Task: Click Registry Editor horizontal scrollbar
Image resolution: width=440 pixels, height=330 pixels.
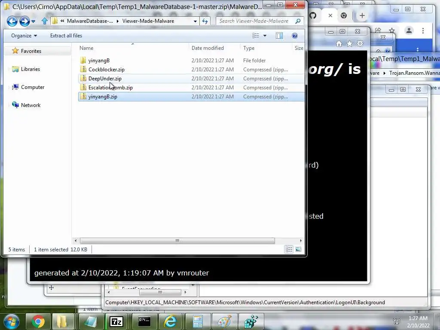Action: tap(160, 292)
